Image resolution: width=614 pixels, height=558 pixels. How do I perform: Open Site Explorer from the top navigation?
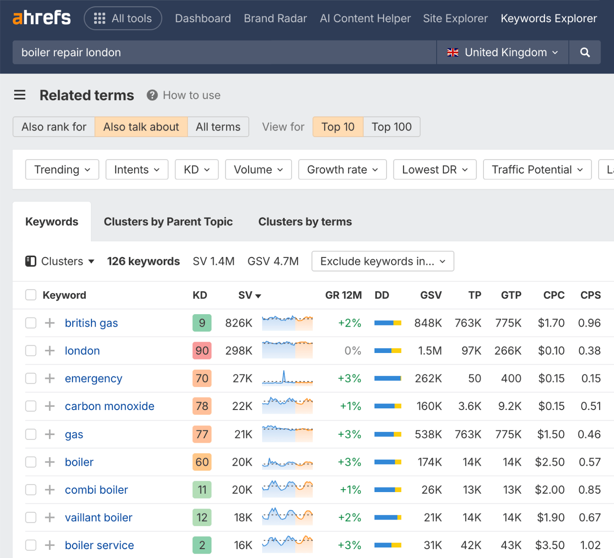(455, 18)
